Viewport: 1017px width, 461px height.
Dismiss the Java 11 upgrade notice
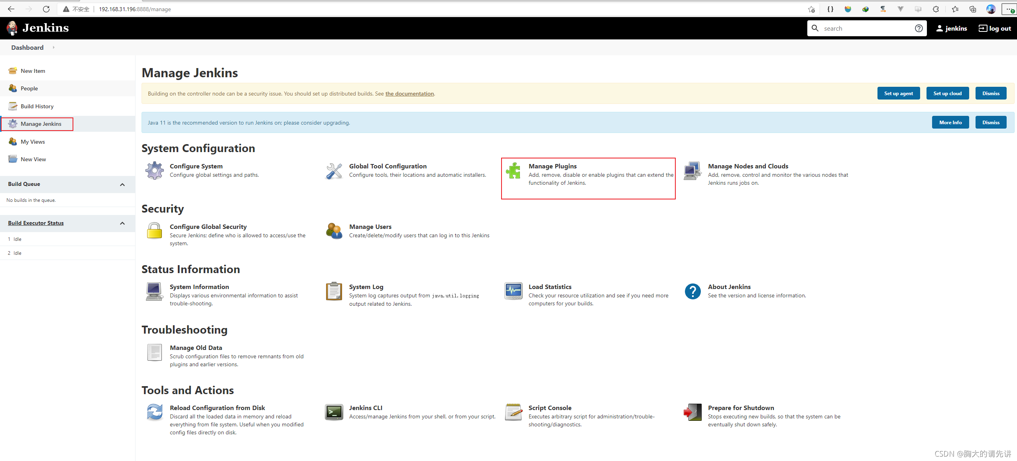pos(991,123)
